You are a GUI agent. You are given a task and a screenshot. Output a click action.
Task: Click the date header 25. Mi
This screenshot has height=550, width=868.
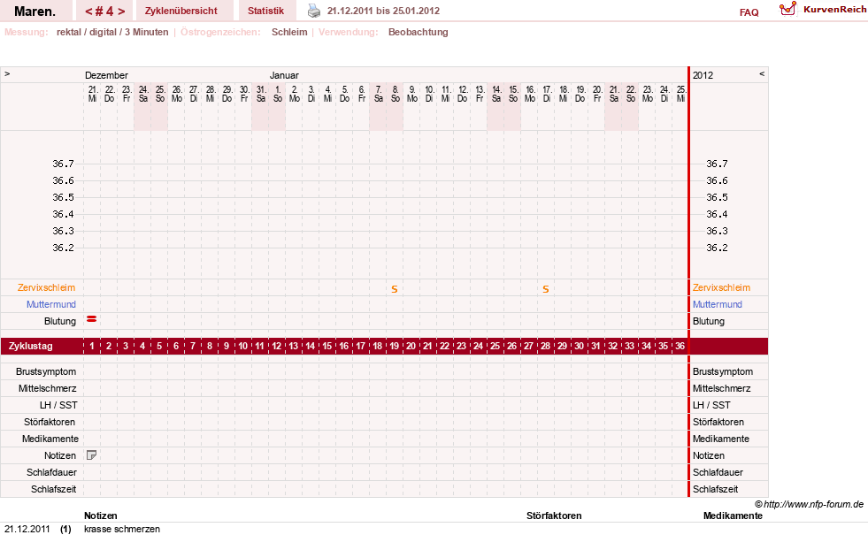681,94
